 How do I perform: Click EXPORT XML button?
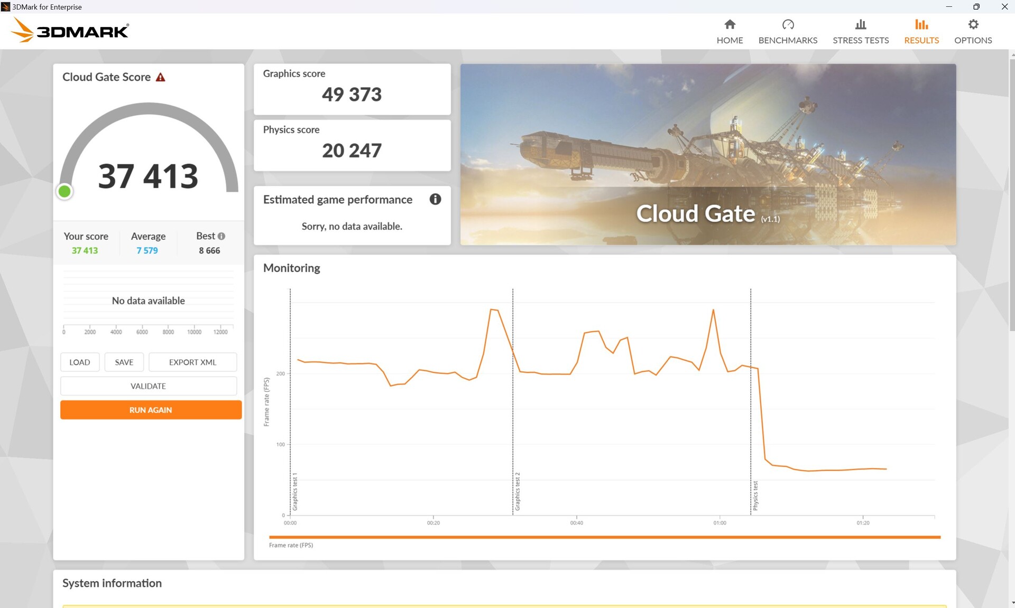pyautogui.click(x=192, y=362)
